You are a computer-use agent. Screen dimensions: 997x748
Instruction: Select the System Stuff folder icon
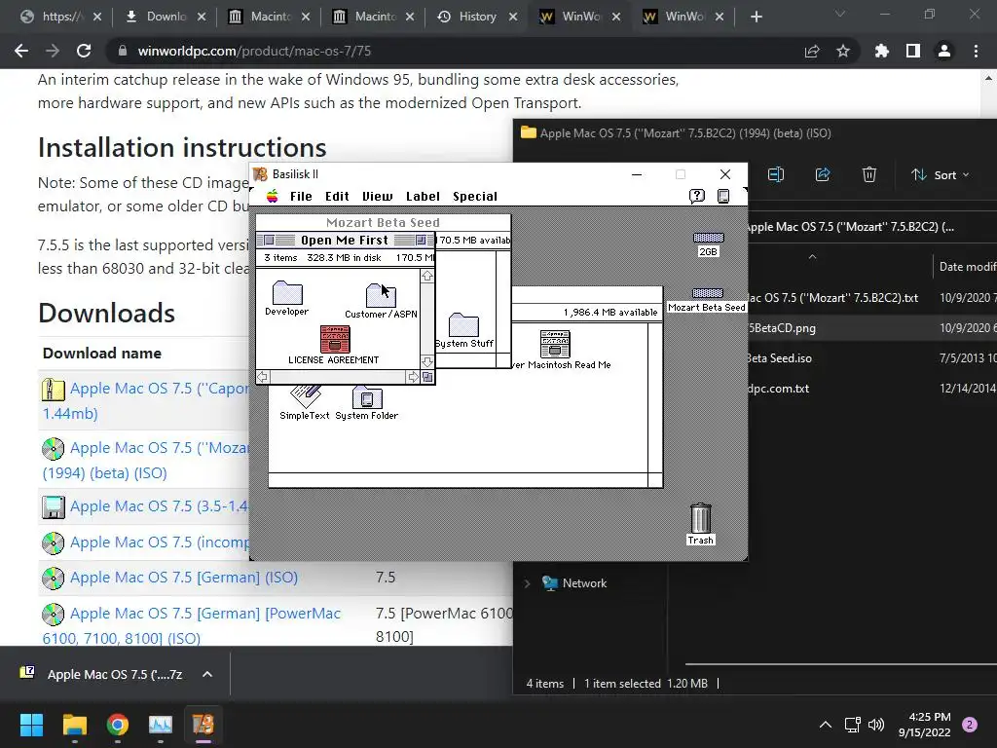tap(463, 324)
